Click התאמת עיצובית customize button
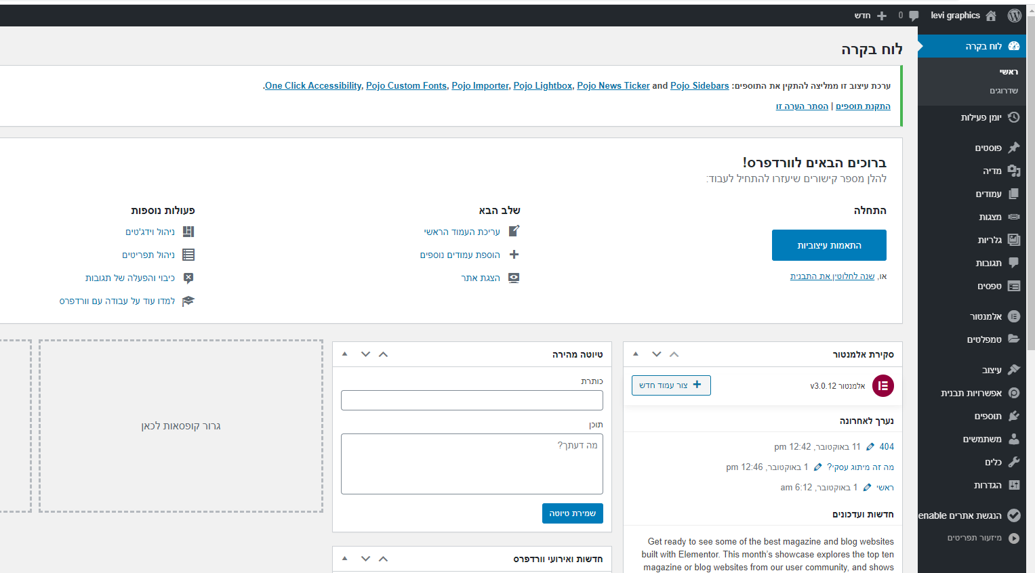Screen dimensions: 1035x573 829,245
